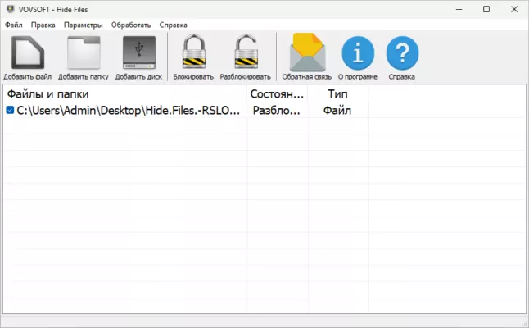Sort by Файлы и папки column header
529x328 pixels.
click(x=125, y=94)
